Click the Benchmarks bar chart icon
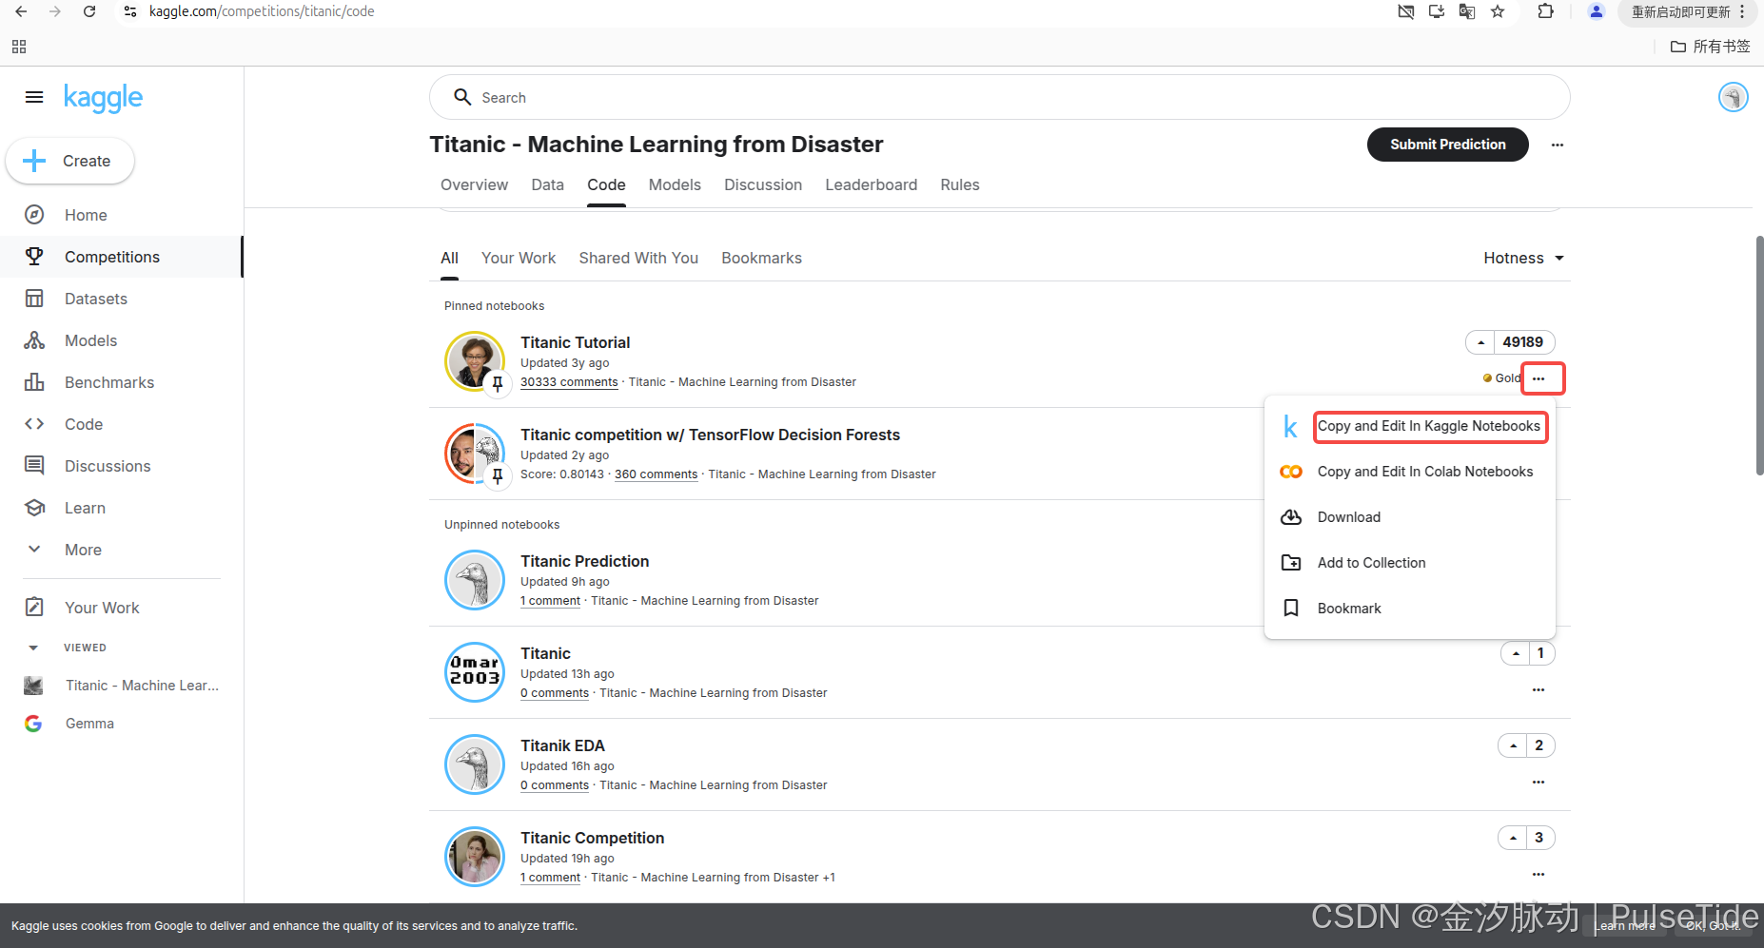1764x948 pixels. [34, 382]
